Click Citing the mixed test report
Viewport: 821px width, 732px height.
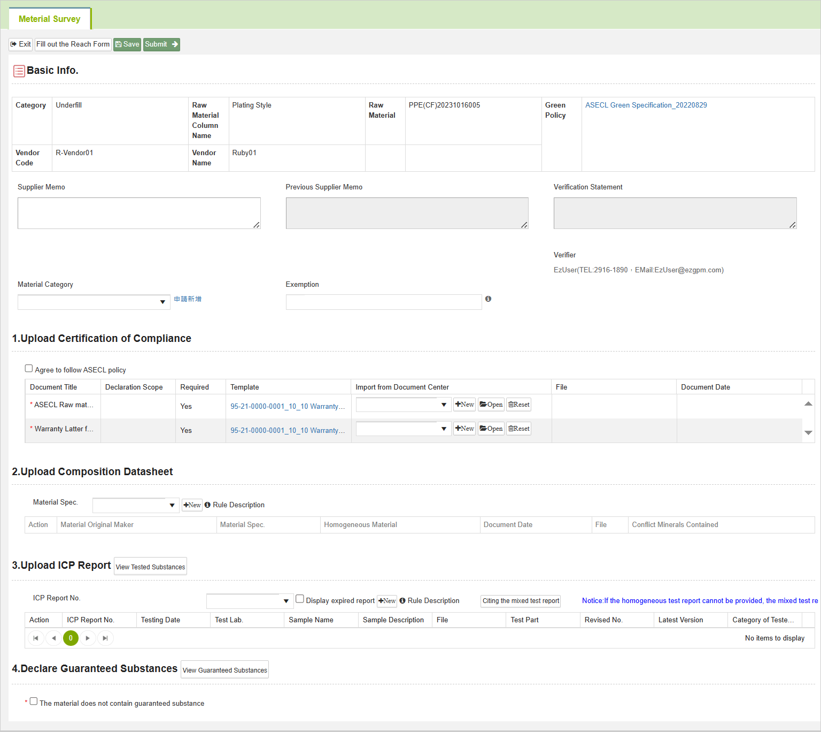point(521,601)
